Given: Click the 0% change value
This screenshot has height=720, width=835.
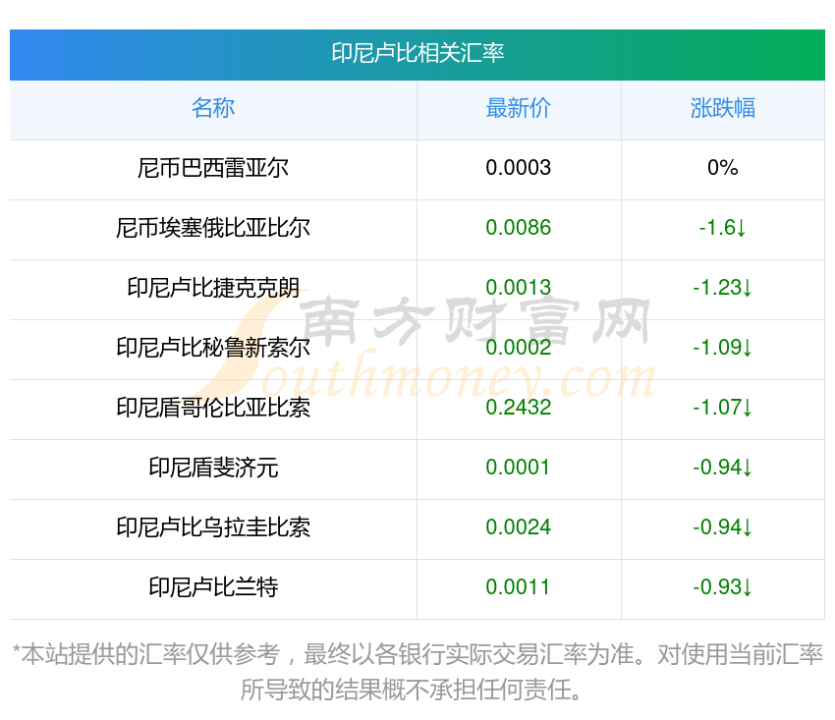Looking at the screenshot, I should point(723,168).
